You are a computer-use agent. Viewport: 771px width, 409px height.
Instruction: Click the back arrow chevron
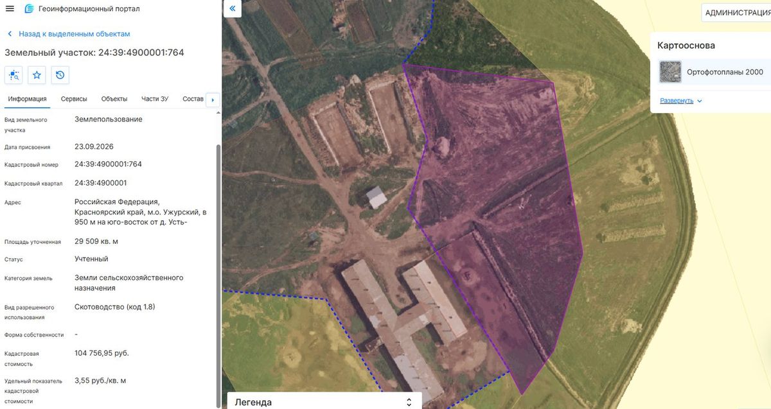pyautogui.click(x=10, y=34)
